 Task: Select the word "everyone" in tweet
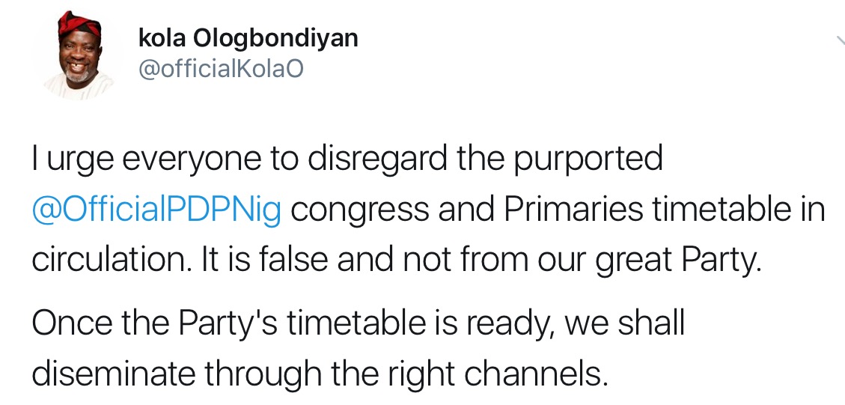pos(186,161)
